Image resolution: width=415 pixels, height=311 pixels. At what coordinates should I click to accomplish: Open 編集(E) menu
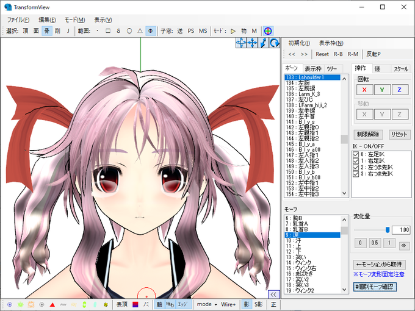(47, 20)
